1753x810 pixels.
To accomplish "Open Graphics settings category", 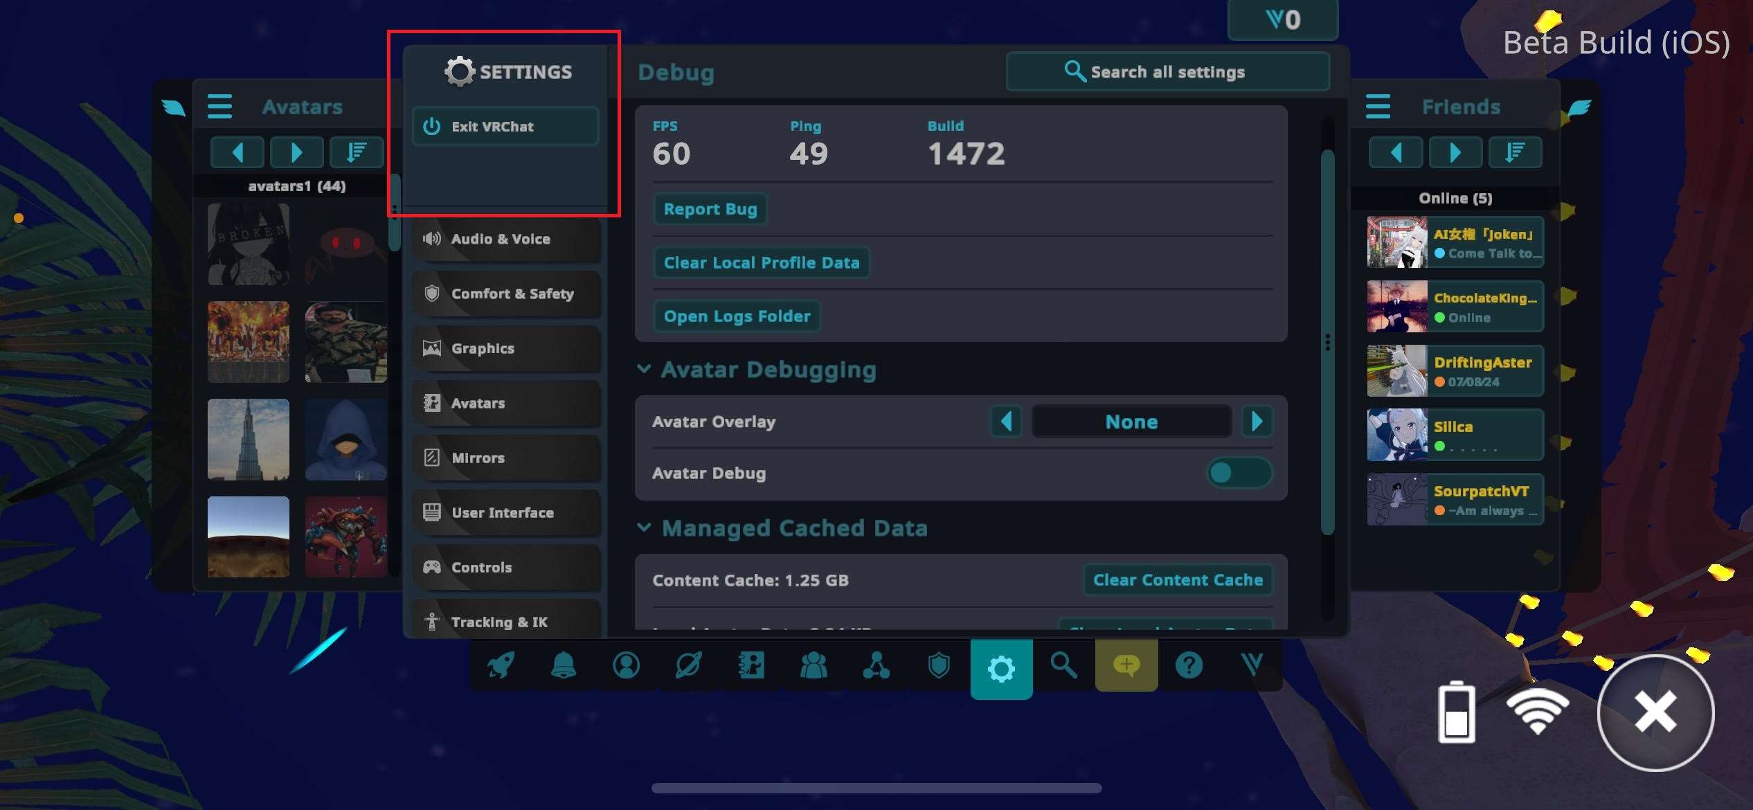I will [506, 348].
